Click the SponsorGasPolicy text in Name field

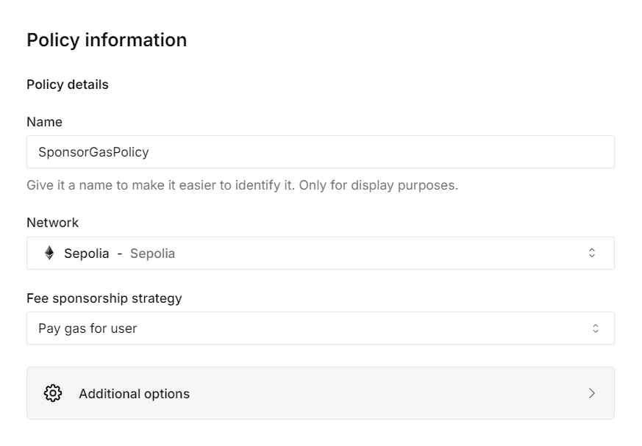point(93,152)
